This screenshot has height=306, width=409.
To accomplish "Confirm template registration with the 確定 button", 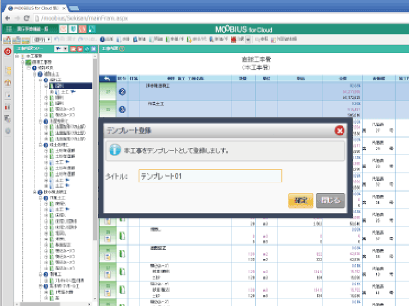I will tap(301, 200).
